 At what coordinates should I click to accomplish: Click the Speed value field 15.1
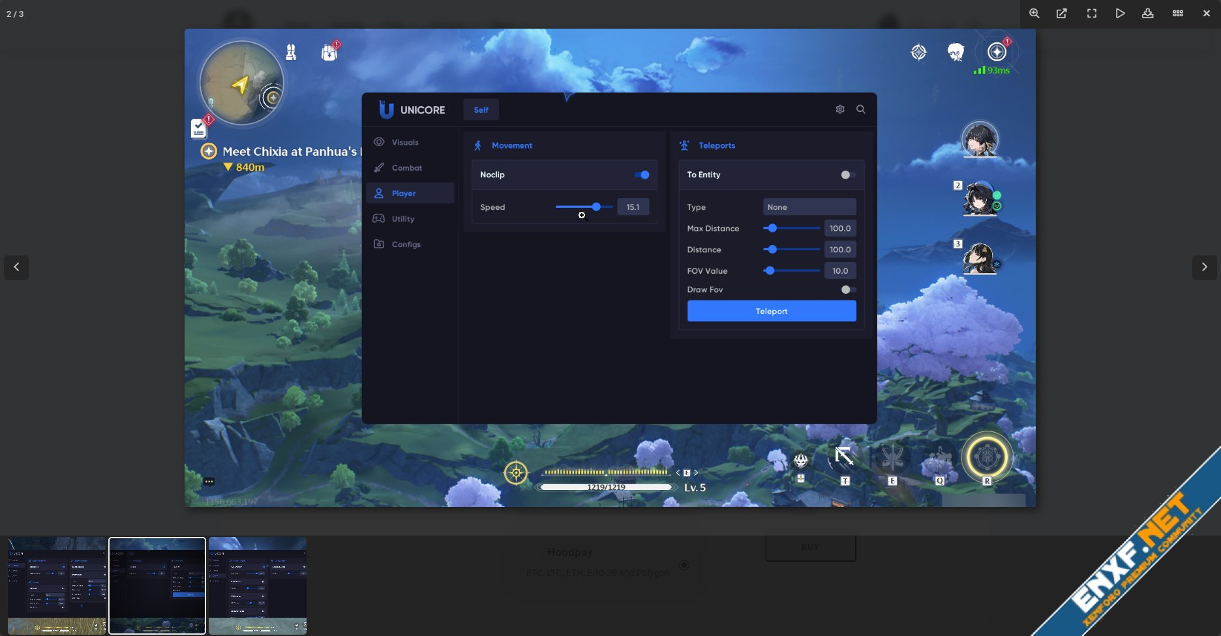coord(633,207)
